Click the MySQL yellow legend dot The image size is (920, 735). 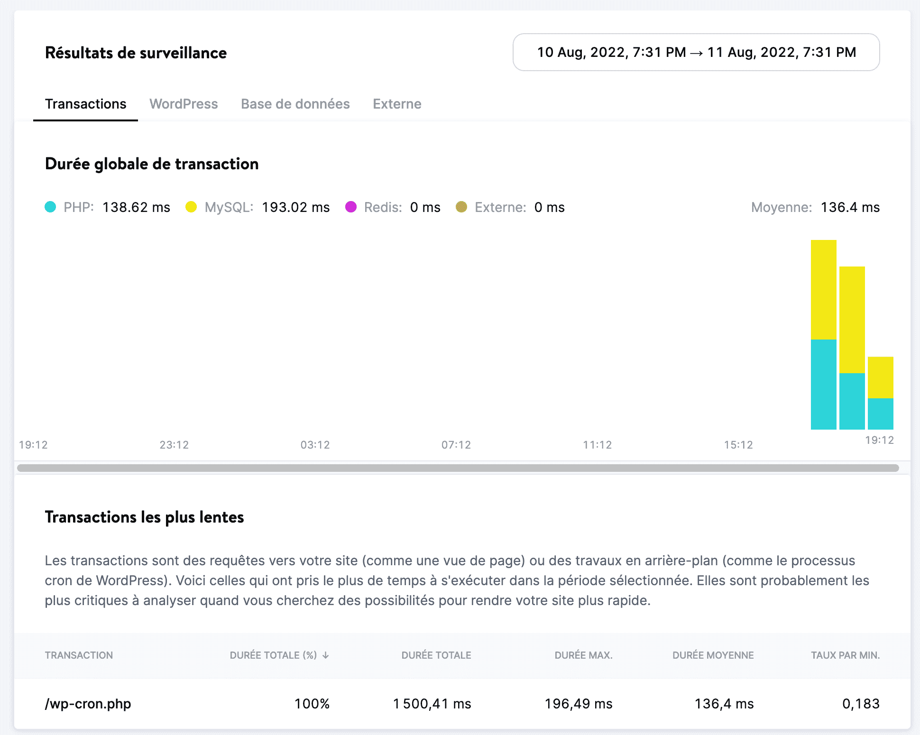[191, 207]
